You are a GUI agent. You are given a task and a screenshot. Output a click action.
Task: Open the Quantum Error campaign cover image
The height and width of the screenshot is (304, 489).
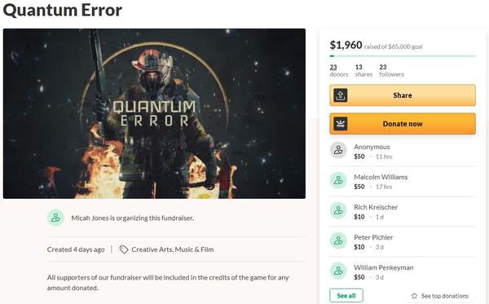click(x=154, y=113)
